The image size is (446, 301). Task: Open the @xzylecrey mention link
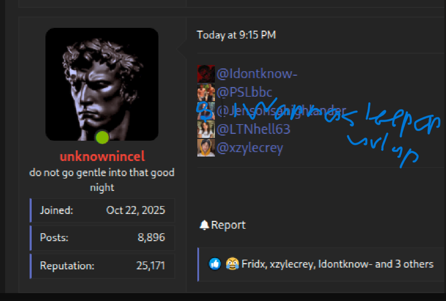coord(250,148)
